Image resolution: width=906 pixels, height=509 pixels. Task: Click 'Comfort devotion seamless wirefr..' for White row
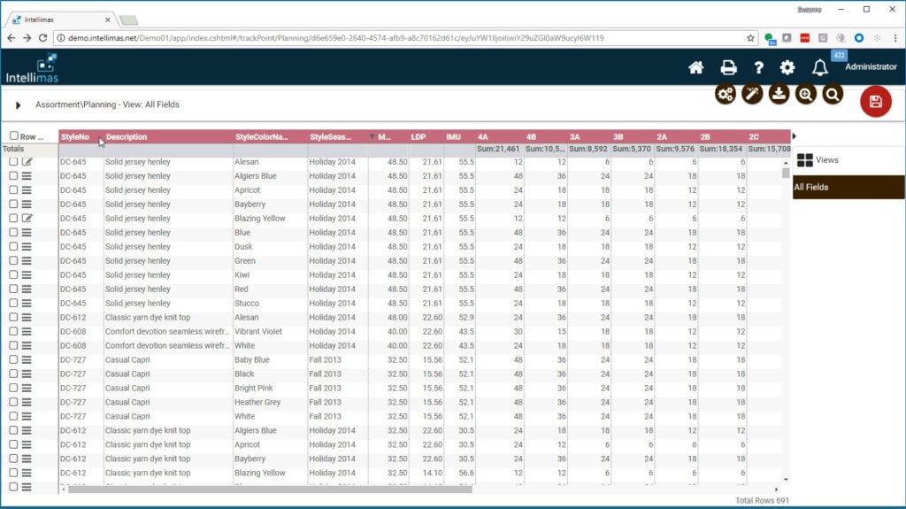pos(167,345)
